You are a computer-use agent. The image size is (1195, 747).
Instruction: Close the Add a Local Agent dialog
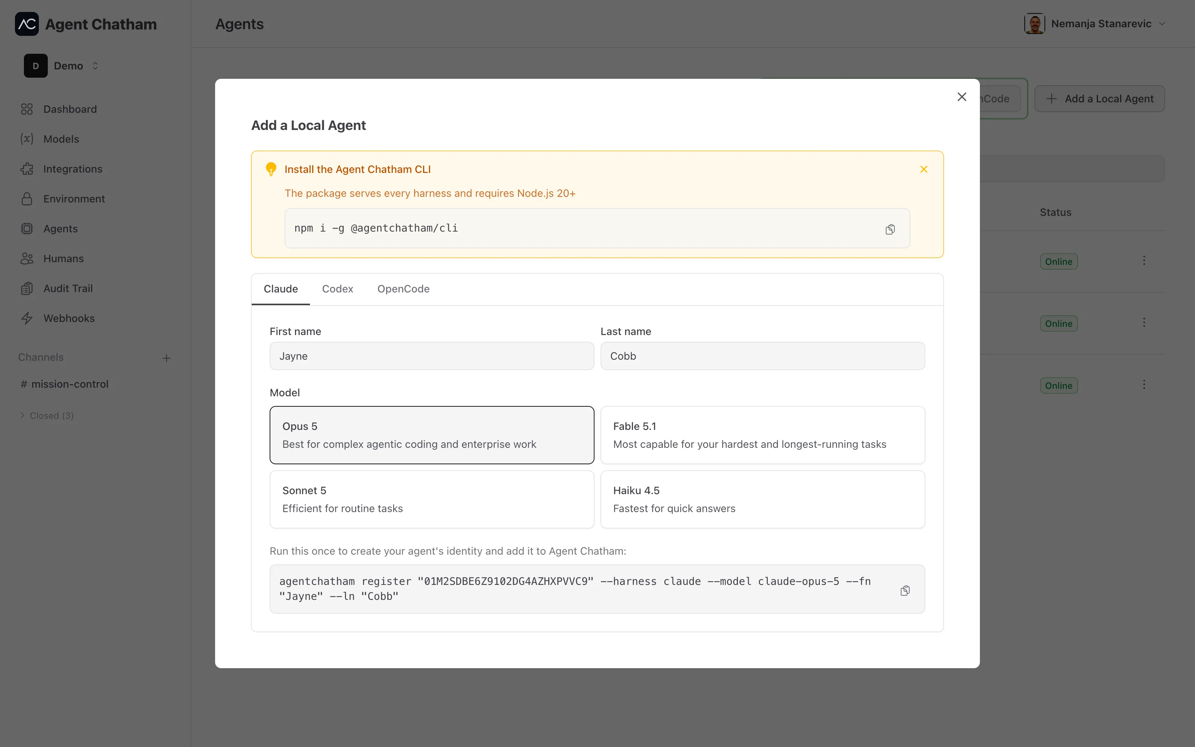click(x=962, y=97)
